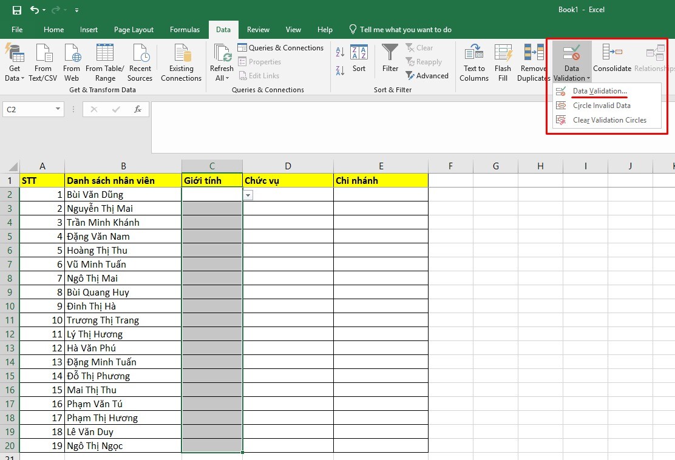Viewport: 675px width, 460px height.
Task: Switch to the Review ribbon tab
Action: pos(258,29)
